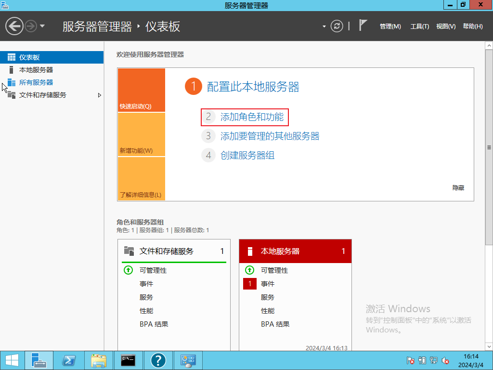This screenshot has height=370, width=493.
Task: Click red event count badge in 本地服务器 tile
Action: 250,283
